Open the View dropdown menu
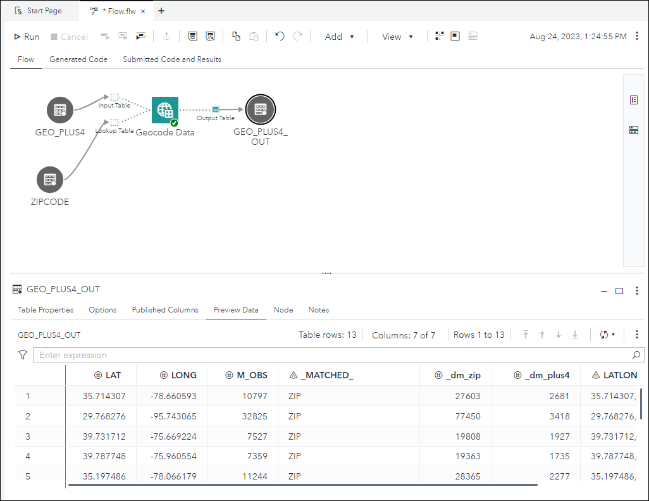Viewport: 649px width, 501px height. (397, 37)
